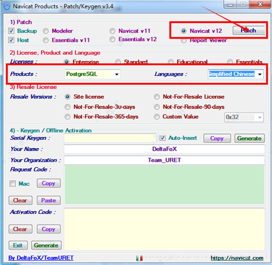Viewport: 272px width, 265px height.
Task: Choose the Navicat v11 radio button
Action: [113, 31]
